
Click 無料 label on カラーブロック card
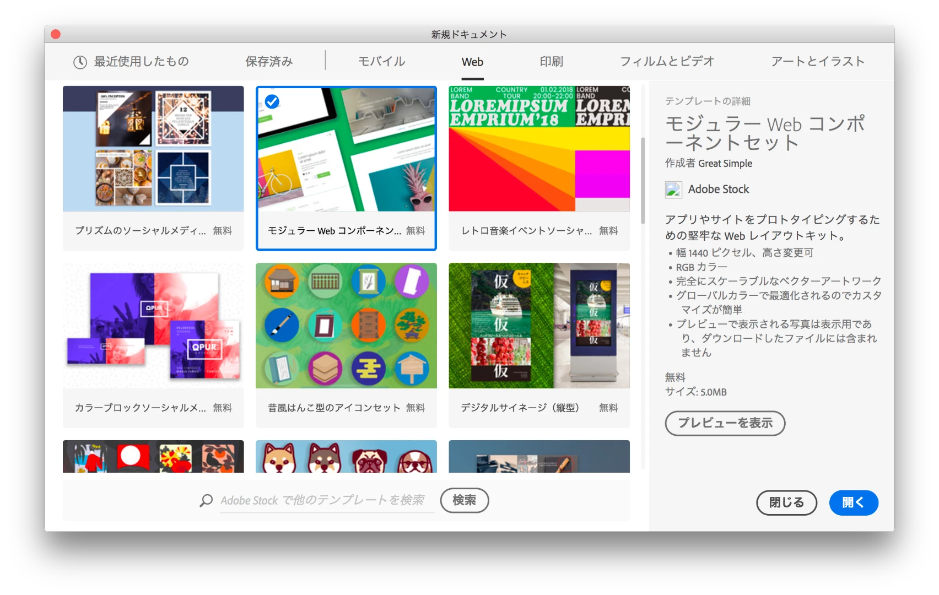coord(223,408)
